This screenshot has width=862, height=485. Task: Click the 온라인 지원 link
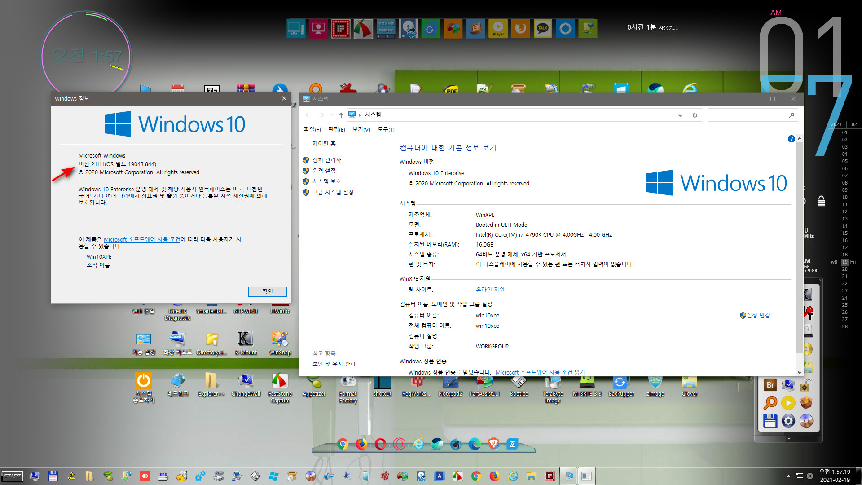pyautogui.click(x=490, y=290)
